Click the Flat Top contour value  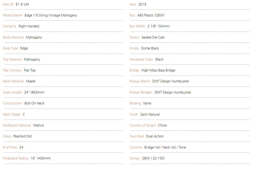(30, 70)
